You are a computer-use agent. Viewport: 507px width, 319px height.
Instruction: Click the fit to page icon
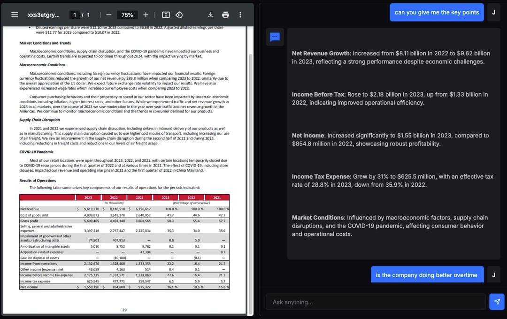(x=166, y=15)
